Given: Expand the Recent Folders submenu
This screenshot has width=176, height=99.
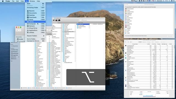Looking at the screenshot, I should (35, 36).
